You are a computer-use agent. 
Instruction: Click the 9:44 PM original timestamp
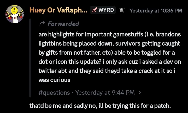pyautogui.click(x=105, y=92)
